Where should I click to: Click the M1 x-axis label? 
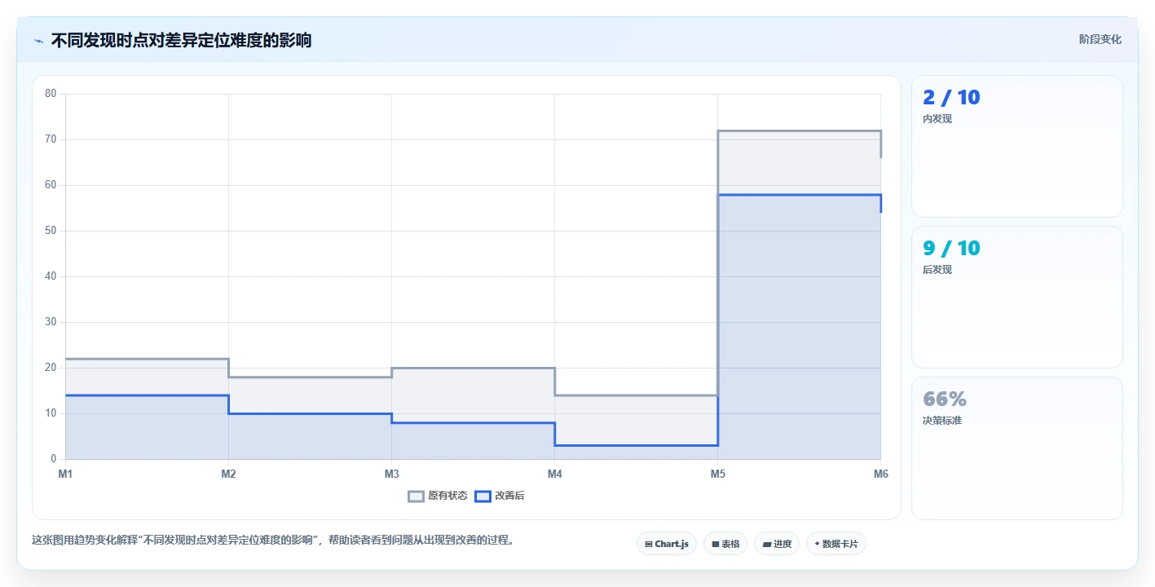pos(65,474)
